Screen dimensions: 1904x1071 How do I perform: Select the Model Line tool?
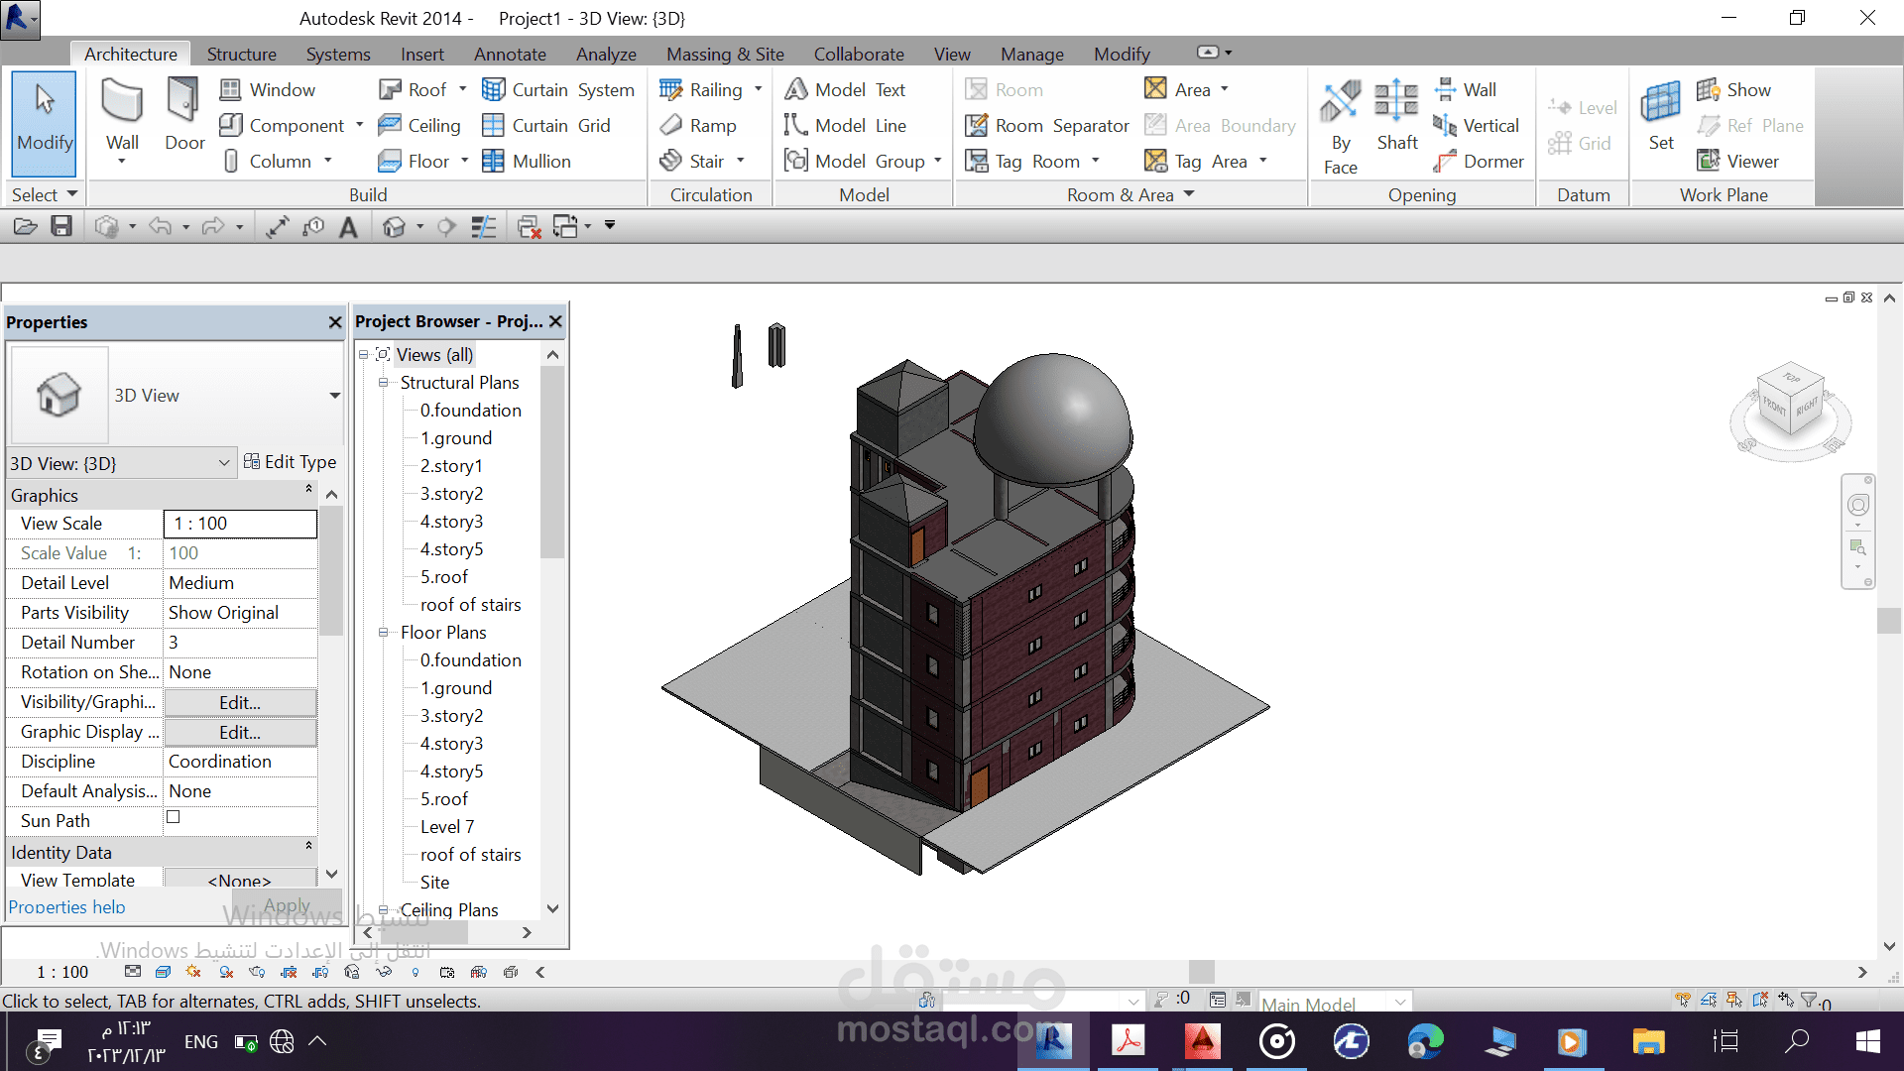tap(846, 125)
